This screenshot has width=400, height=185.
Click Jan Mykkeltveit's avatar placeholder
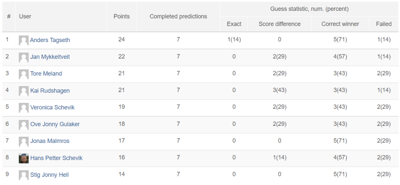[24, 57]
